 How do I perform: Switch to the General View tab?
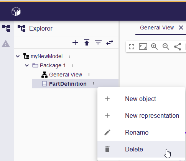[157, 28]
